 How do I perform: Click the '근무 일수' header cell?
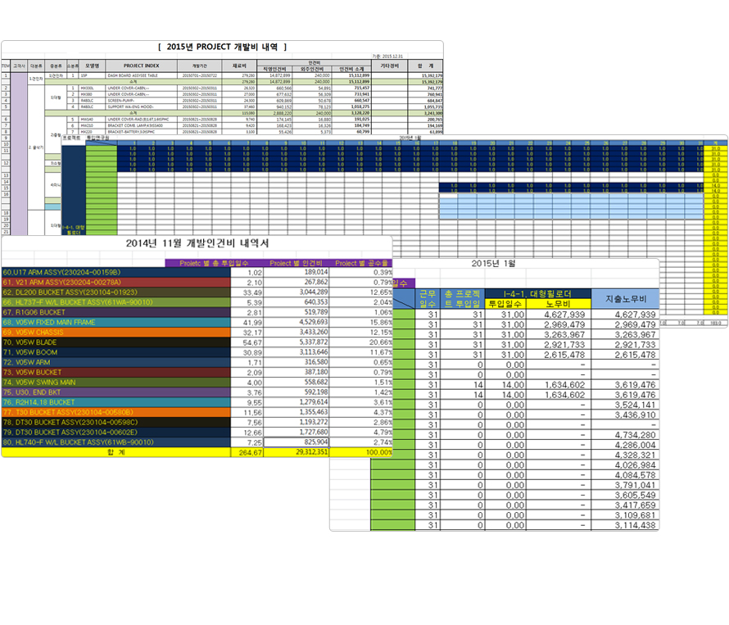coord(428,299)
